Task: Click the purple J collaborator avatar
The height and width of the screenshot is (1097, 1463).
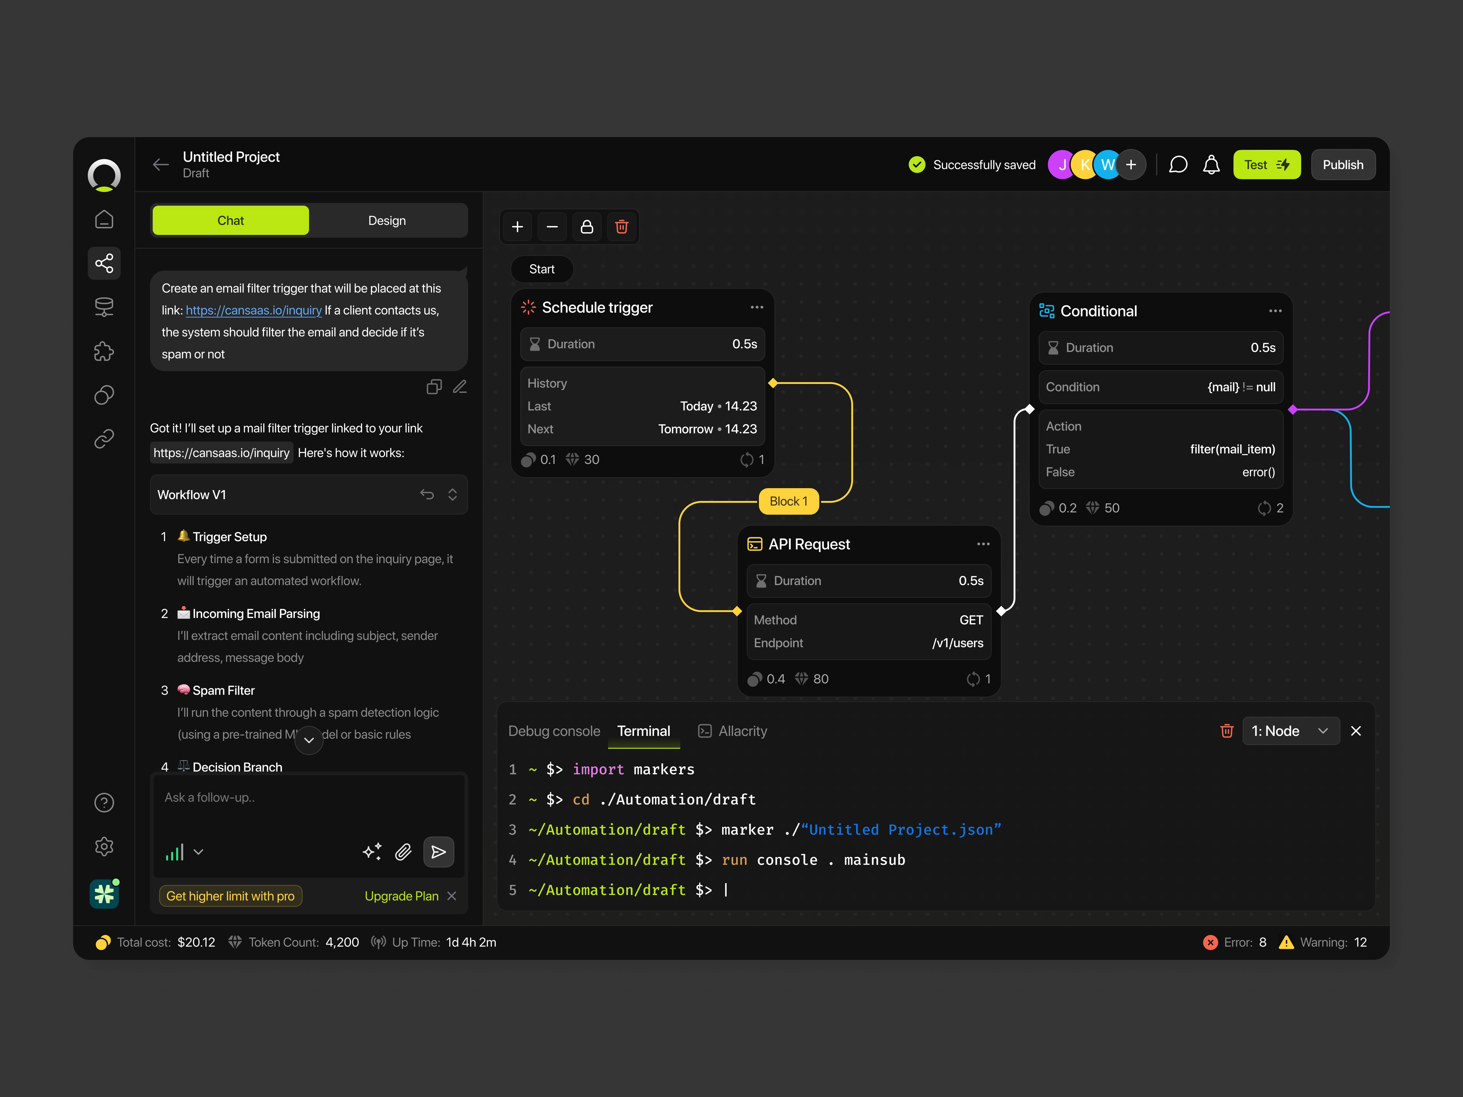Action: (x=1062, y=165)
